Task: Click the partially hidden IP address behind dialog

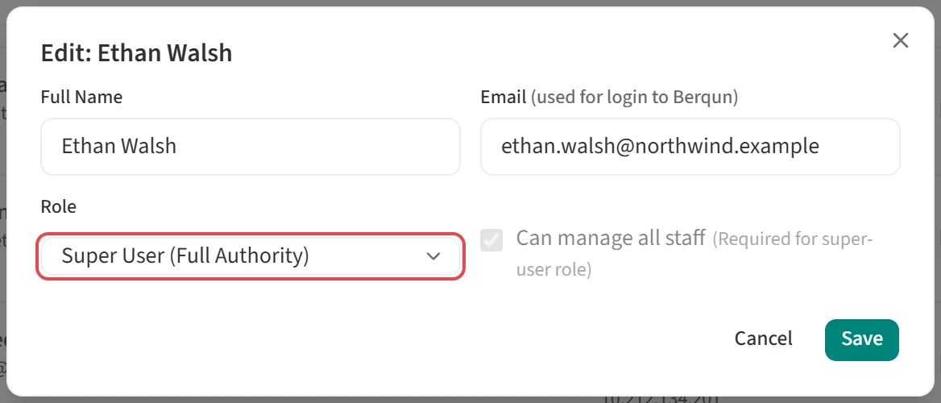Action: (x=661, y=399)
